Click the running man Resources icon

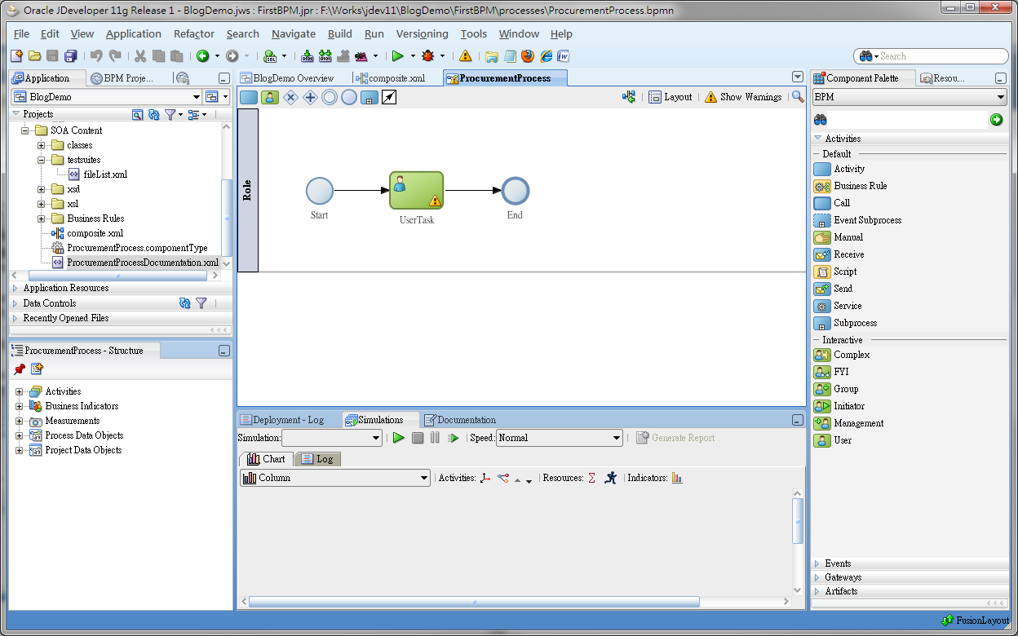[611, 478]
